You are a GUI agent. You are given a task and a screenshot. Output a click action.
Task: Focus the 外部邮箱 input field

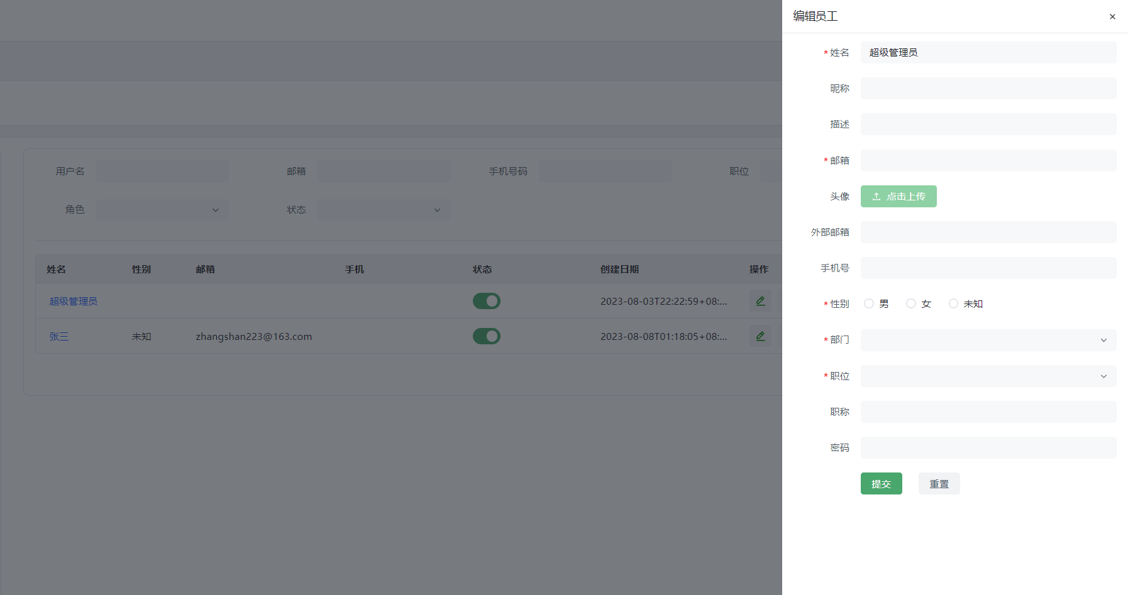(x=988, y=232)
